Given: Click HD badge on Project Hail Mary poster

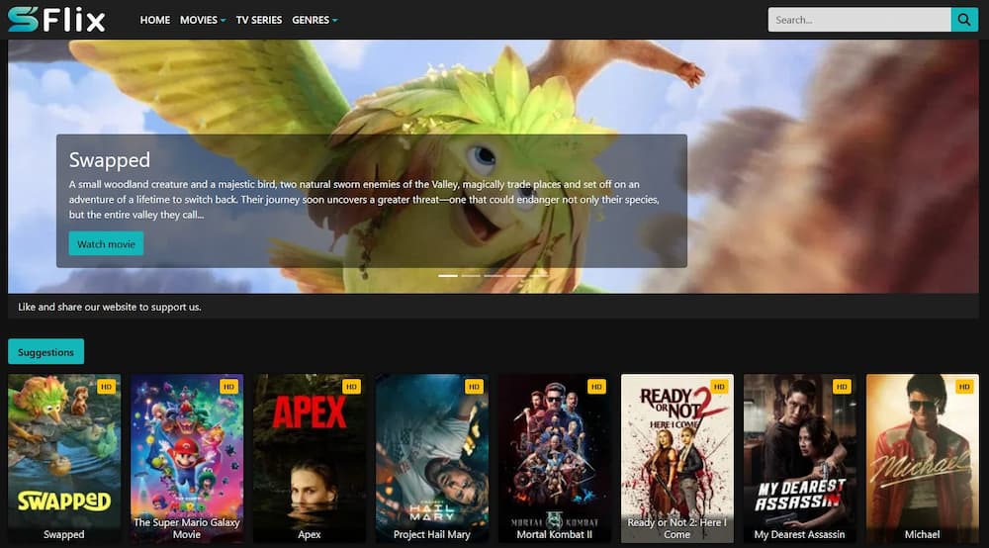Looking at the screenshot, I should click(474, 387).
